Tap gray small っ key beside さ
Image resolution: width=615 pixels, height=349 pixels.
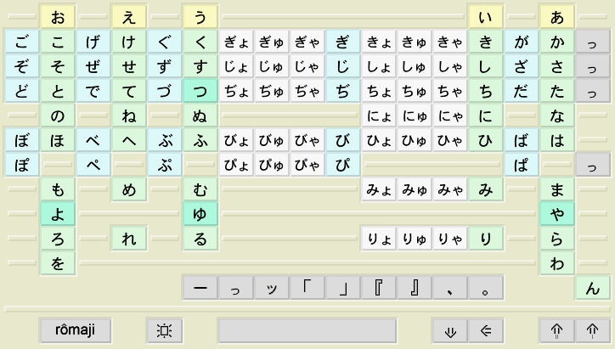pos(593,66)
